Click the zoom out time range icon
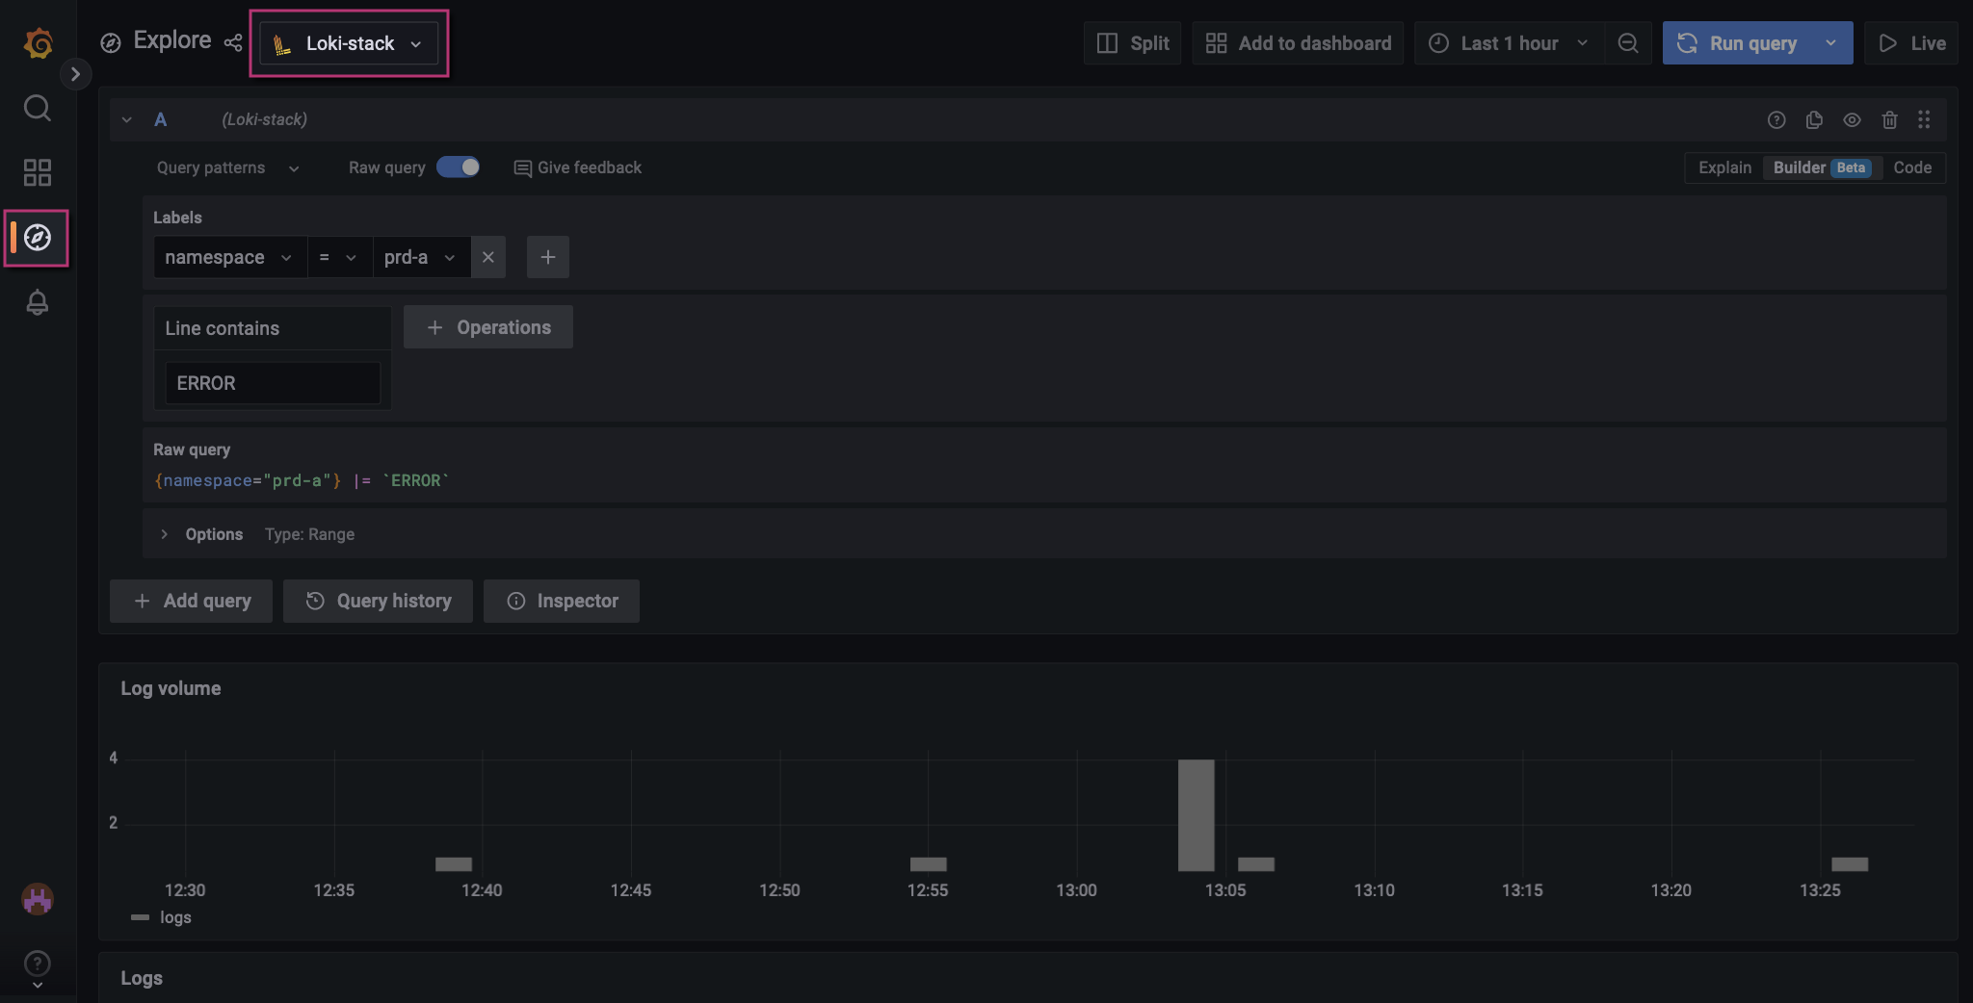Image resolution: width=1973 pixels, height=1003 pixels. click(1628, 43)
